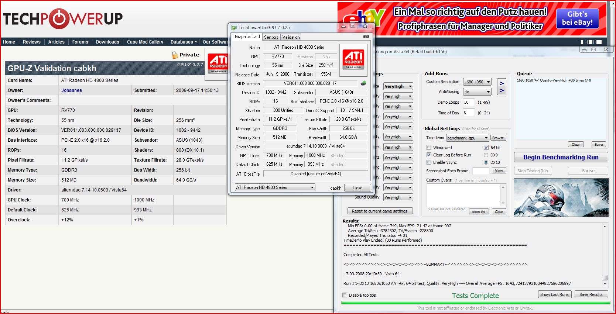Viewport: 616px width, 314px height.
Task: Click the GPU-Z title bar app icon
Action: [234, 28]
